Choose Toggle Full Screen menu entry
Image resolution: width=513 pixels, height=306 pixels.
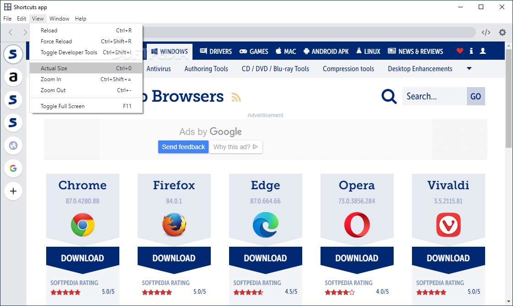pyautogui.click(x=86, y=106)
